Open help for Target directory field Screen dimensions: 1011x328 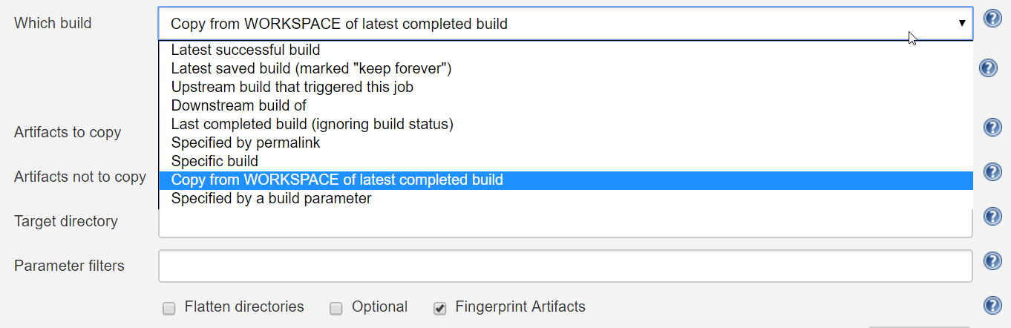[992, 217]
